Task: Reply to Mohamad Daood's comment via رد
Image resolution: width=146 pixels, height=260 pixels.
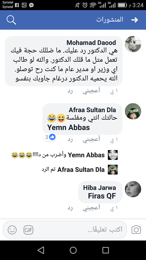Action: tap(70, 91)
